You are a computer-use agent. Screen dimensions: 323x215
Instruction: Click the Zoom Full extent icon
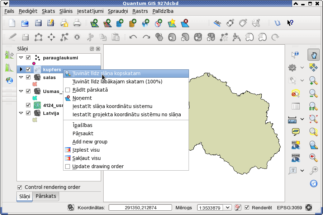point(313,119)
